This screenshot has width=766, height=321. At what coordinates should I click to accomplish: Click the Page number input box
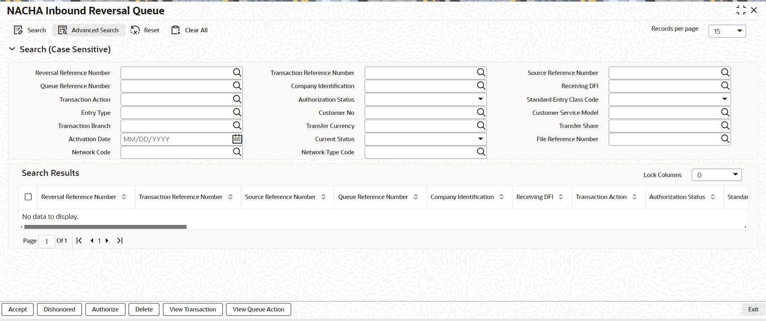46,241
